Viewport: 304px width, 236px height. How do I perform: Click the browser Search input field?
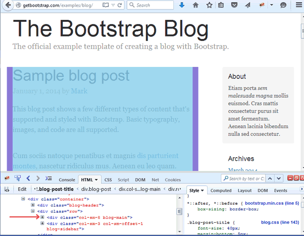pos(150,5)
